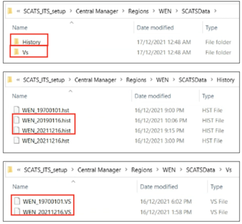
Task: Open the History folder icon
Action: coord(16,42)
